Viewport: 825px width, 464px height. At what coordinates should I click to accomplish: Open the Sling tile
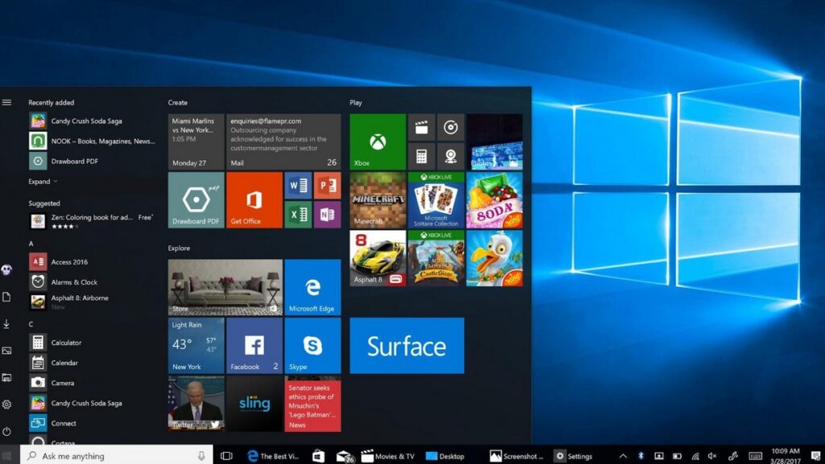click(x=254, y=404)
